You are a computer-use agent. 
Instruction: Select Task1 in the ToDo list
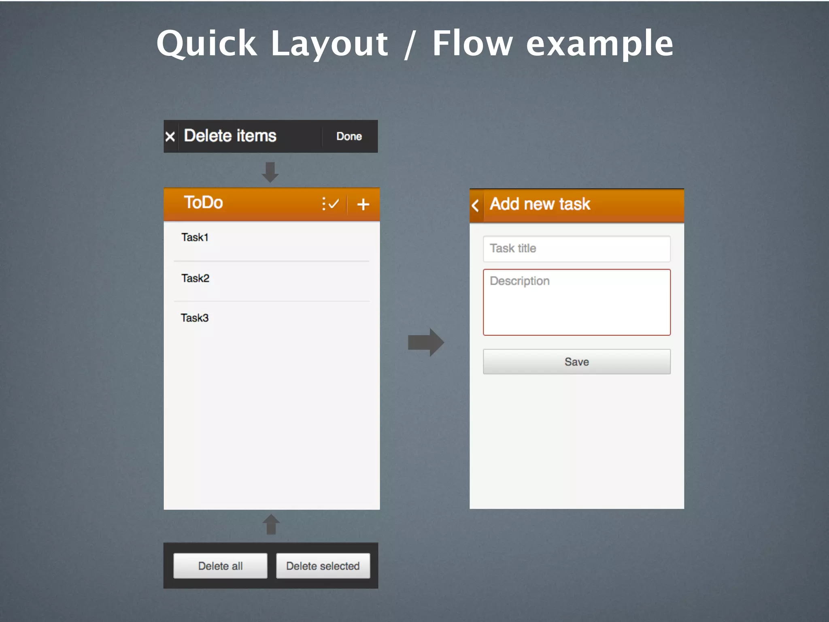pyautogui.click(x=271, y=241)
